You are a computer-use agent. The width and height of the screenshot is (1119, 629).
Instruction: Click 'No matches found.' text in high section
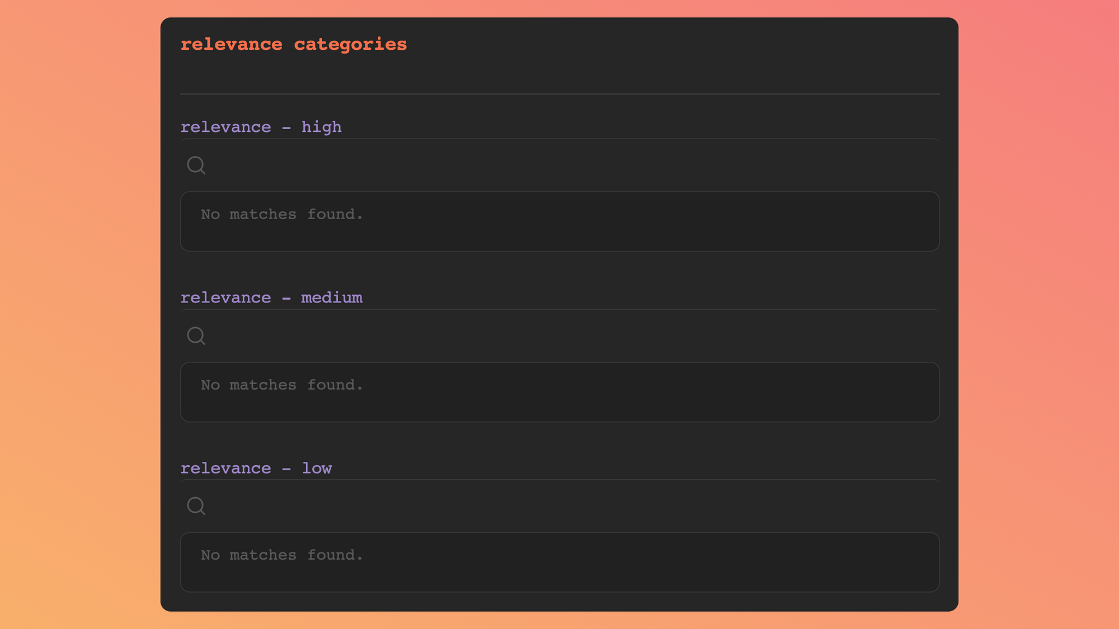(282, 215)
